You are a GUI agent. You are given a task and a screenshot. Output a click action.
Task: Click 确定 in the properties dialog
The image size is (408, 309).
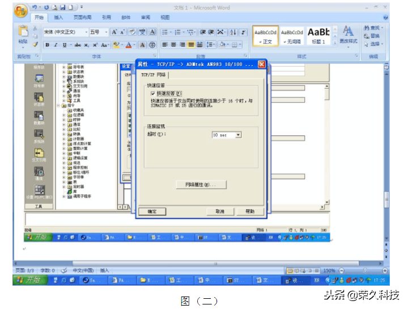pos(152,211)
